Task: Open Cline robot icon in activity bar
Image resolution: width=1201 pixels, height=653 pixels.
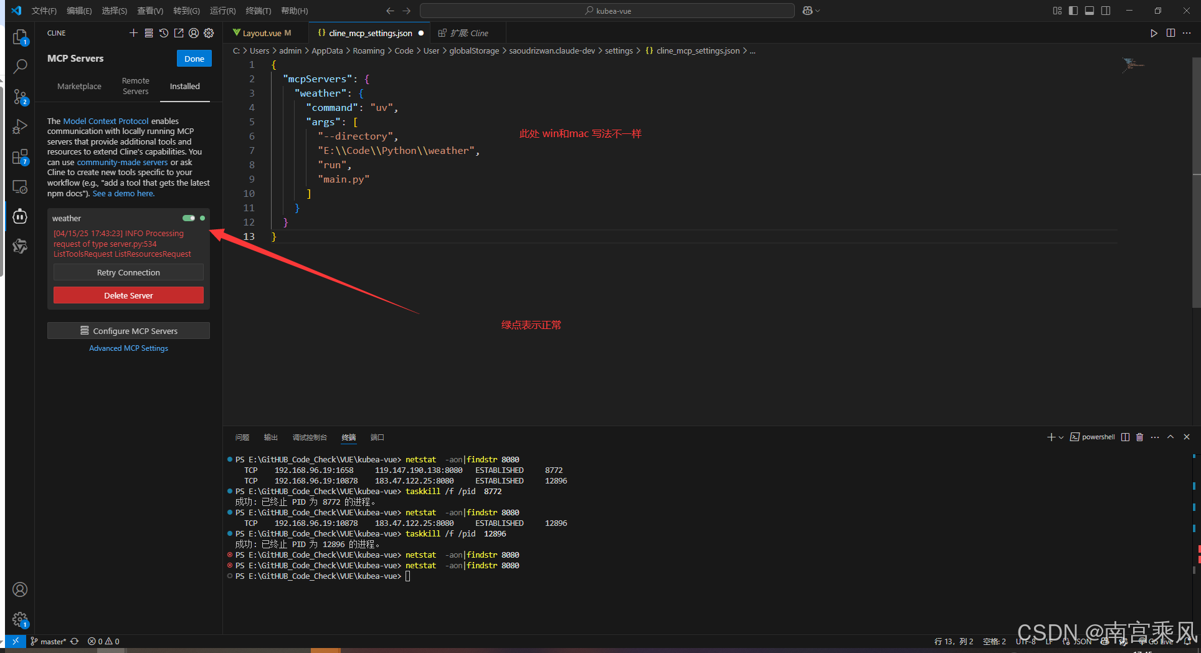Action: click(20, 217)
